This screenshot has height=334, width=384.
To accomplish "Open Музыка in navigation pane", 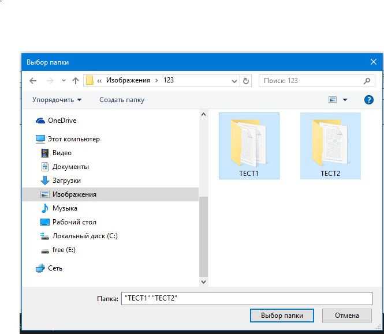I will 65,208.
